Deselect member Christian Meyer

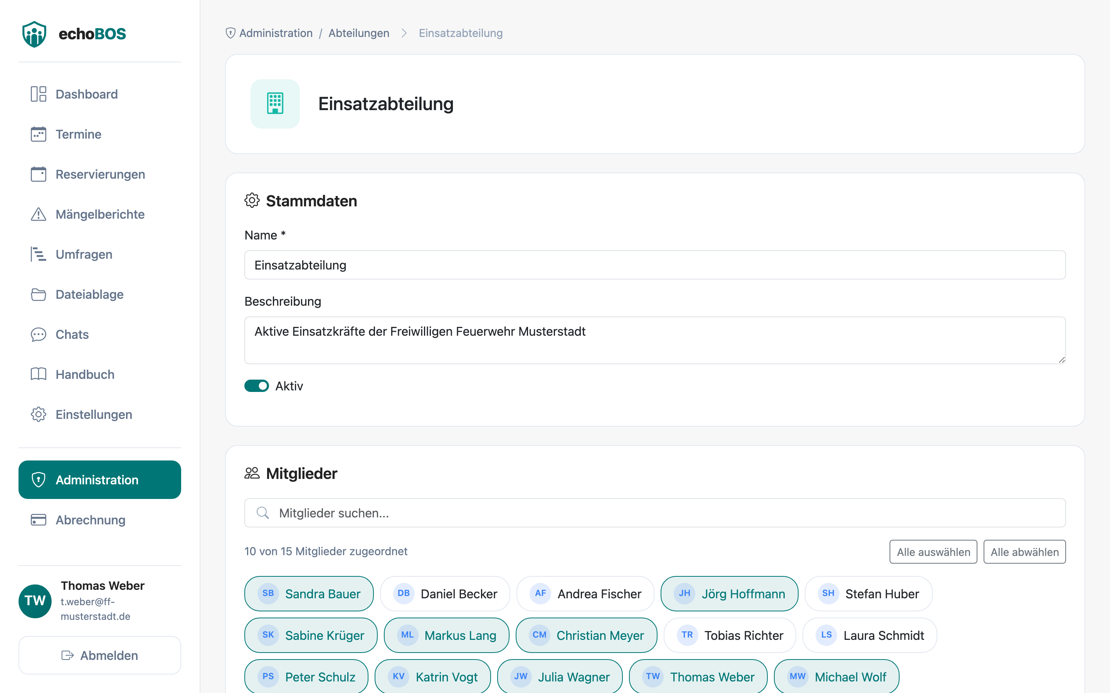pos(586,635)
